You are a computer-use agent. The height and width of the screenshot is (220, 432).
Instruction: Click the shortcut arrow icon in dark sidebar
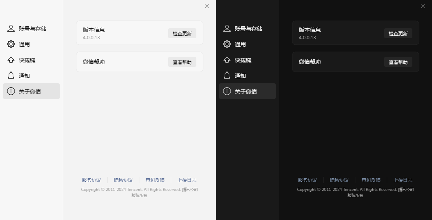pyautogui.click(x=227, y=60)
